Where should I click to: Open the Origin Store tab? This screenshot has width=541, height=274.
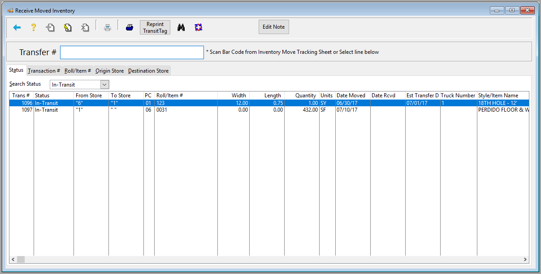point(110,71)
